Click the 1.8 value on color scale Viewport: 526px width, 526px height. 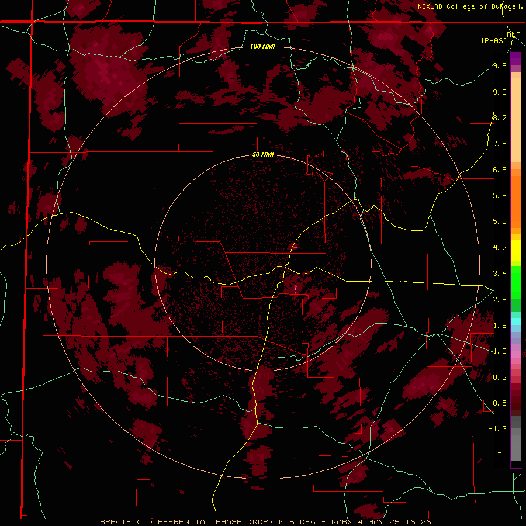500,326
